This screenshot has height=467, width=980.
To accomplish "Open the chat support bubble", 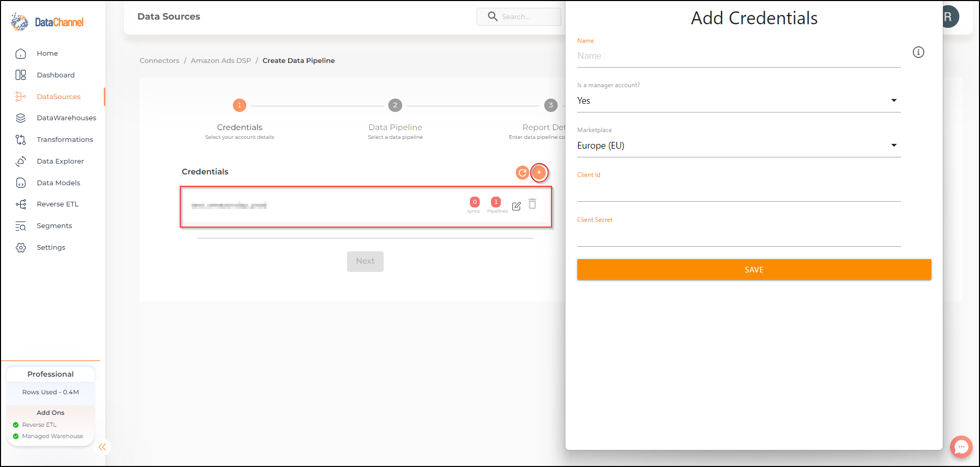I will (x=961, y=447).
